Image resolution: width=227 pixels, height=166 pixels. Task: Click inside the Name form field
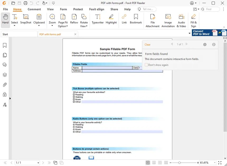point(106,68)
